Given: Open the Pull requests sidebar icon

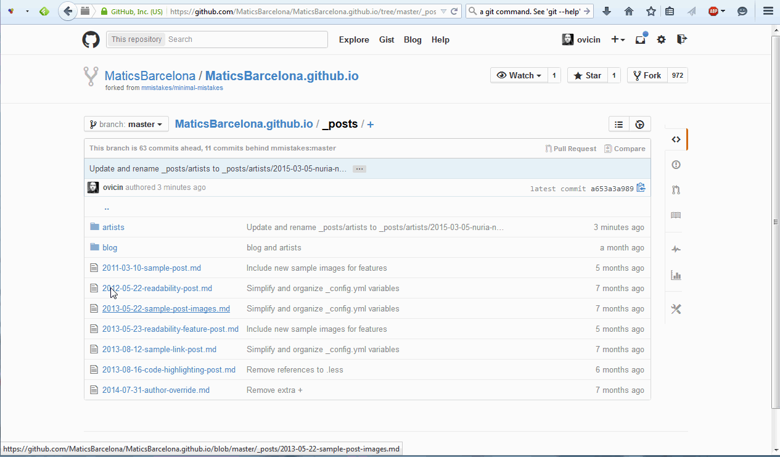Looking at the screenshot, I should [x=676, y=190].
